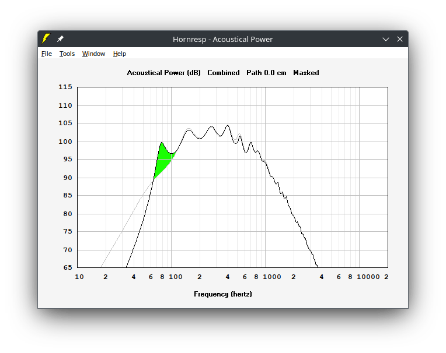Screen dimensions: 446x353
Task: Click the 105 dB y-axis value
Action: tap(65, 123)
